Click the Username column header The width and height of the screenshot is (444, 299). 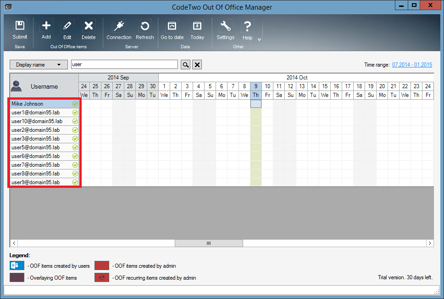(x=44, y=86)
